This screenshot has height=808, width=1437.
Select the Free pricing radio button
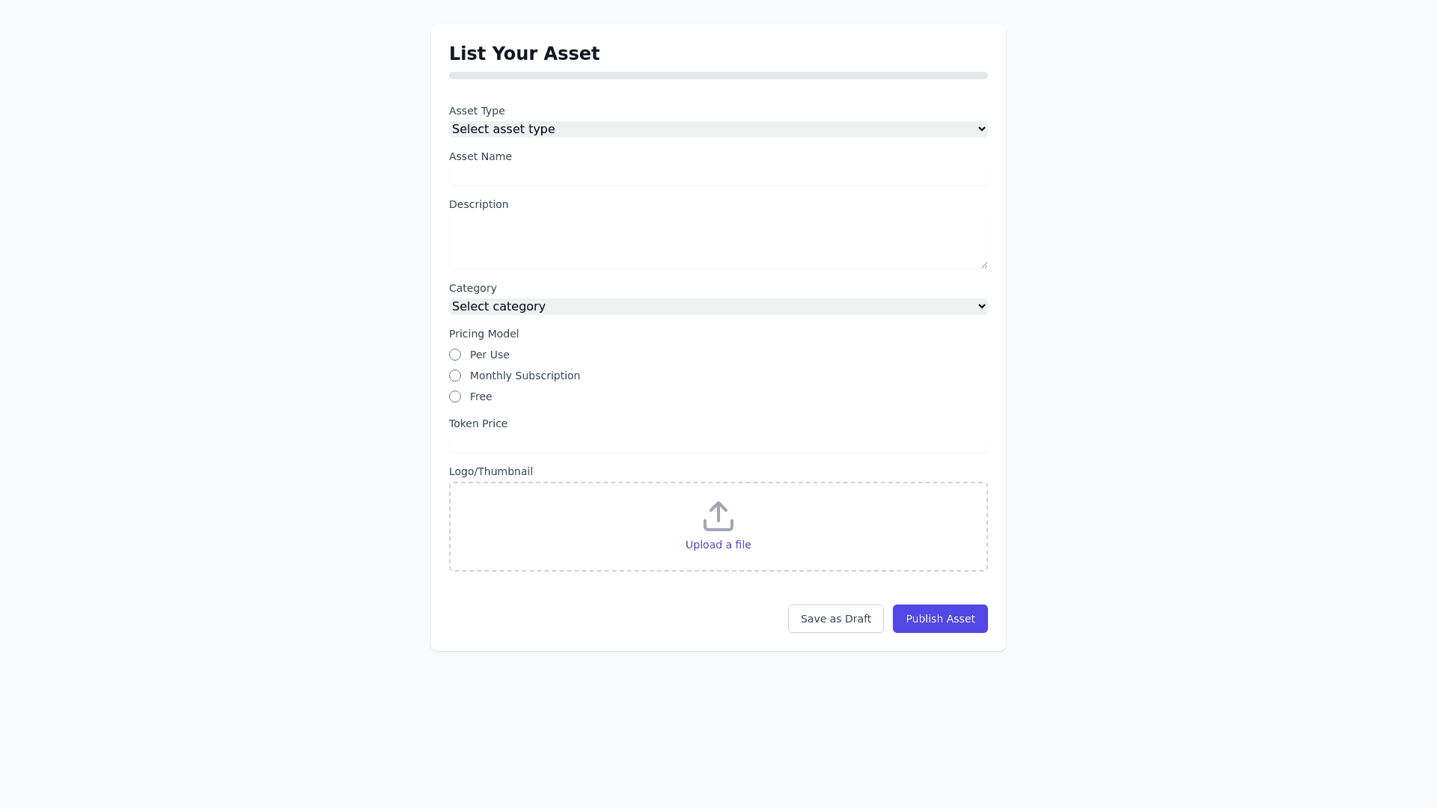[455, 397]
